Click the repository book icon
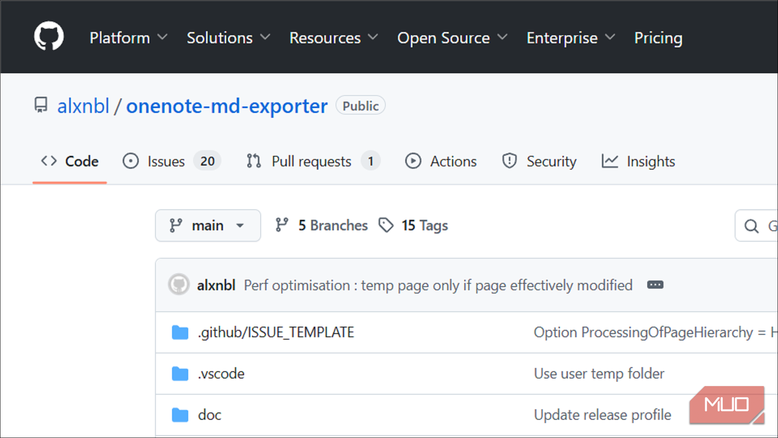Viewport: 778px width, 438px height. (41, 105)
